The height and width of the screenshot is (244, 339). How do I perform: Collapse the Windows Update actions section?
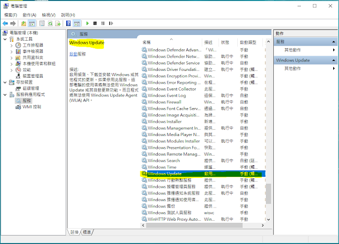tap(334, 60)
